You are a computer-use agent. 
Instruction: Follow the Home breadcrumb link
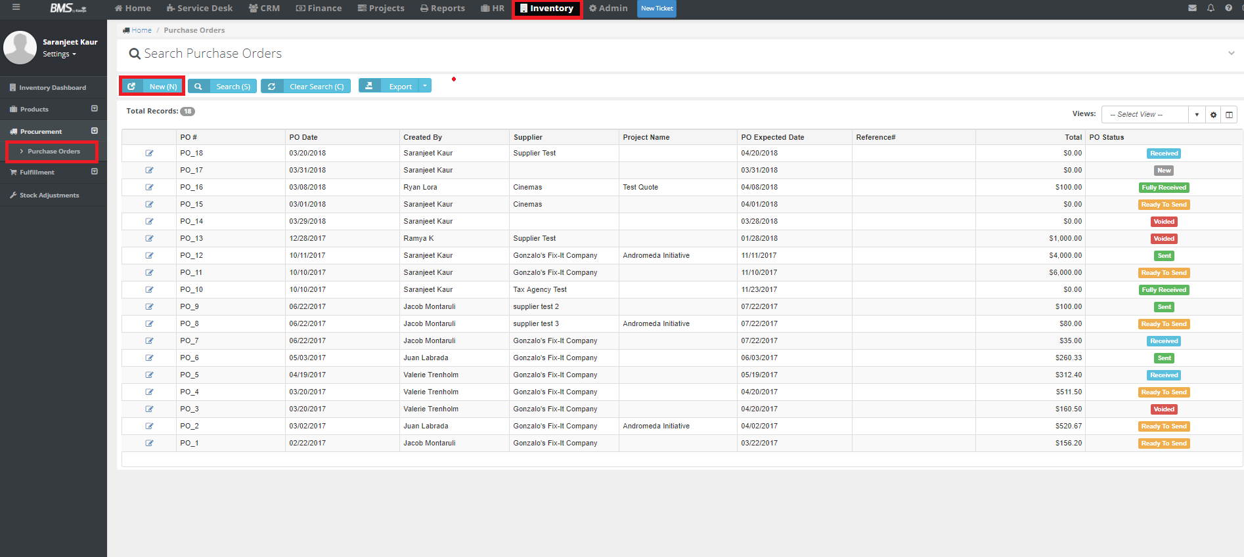[x=141, y=30]
